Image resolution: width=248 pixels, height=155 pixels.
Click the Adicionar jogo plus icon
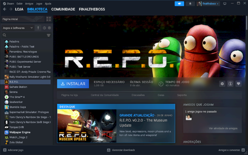[x=5, y=150]
